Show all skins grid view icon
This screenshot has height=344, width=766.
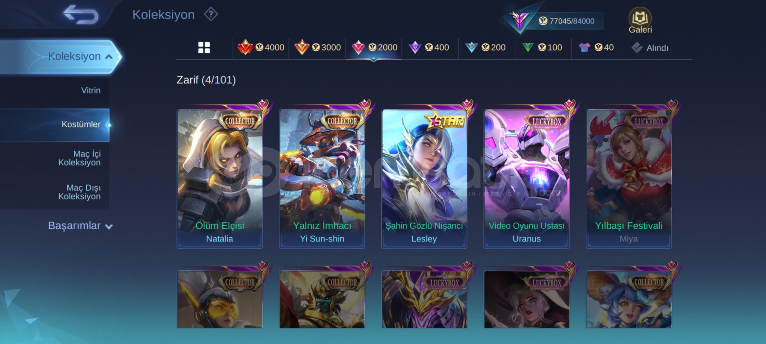[204, 47]
